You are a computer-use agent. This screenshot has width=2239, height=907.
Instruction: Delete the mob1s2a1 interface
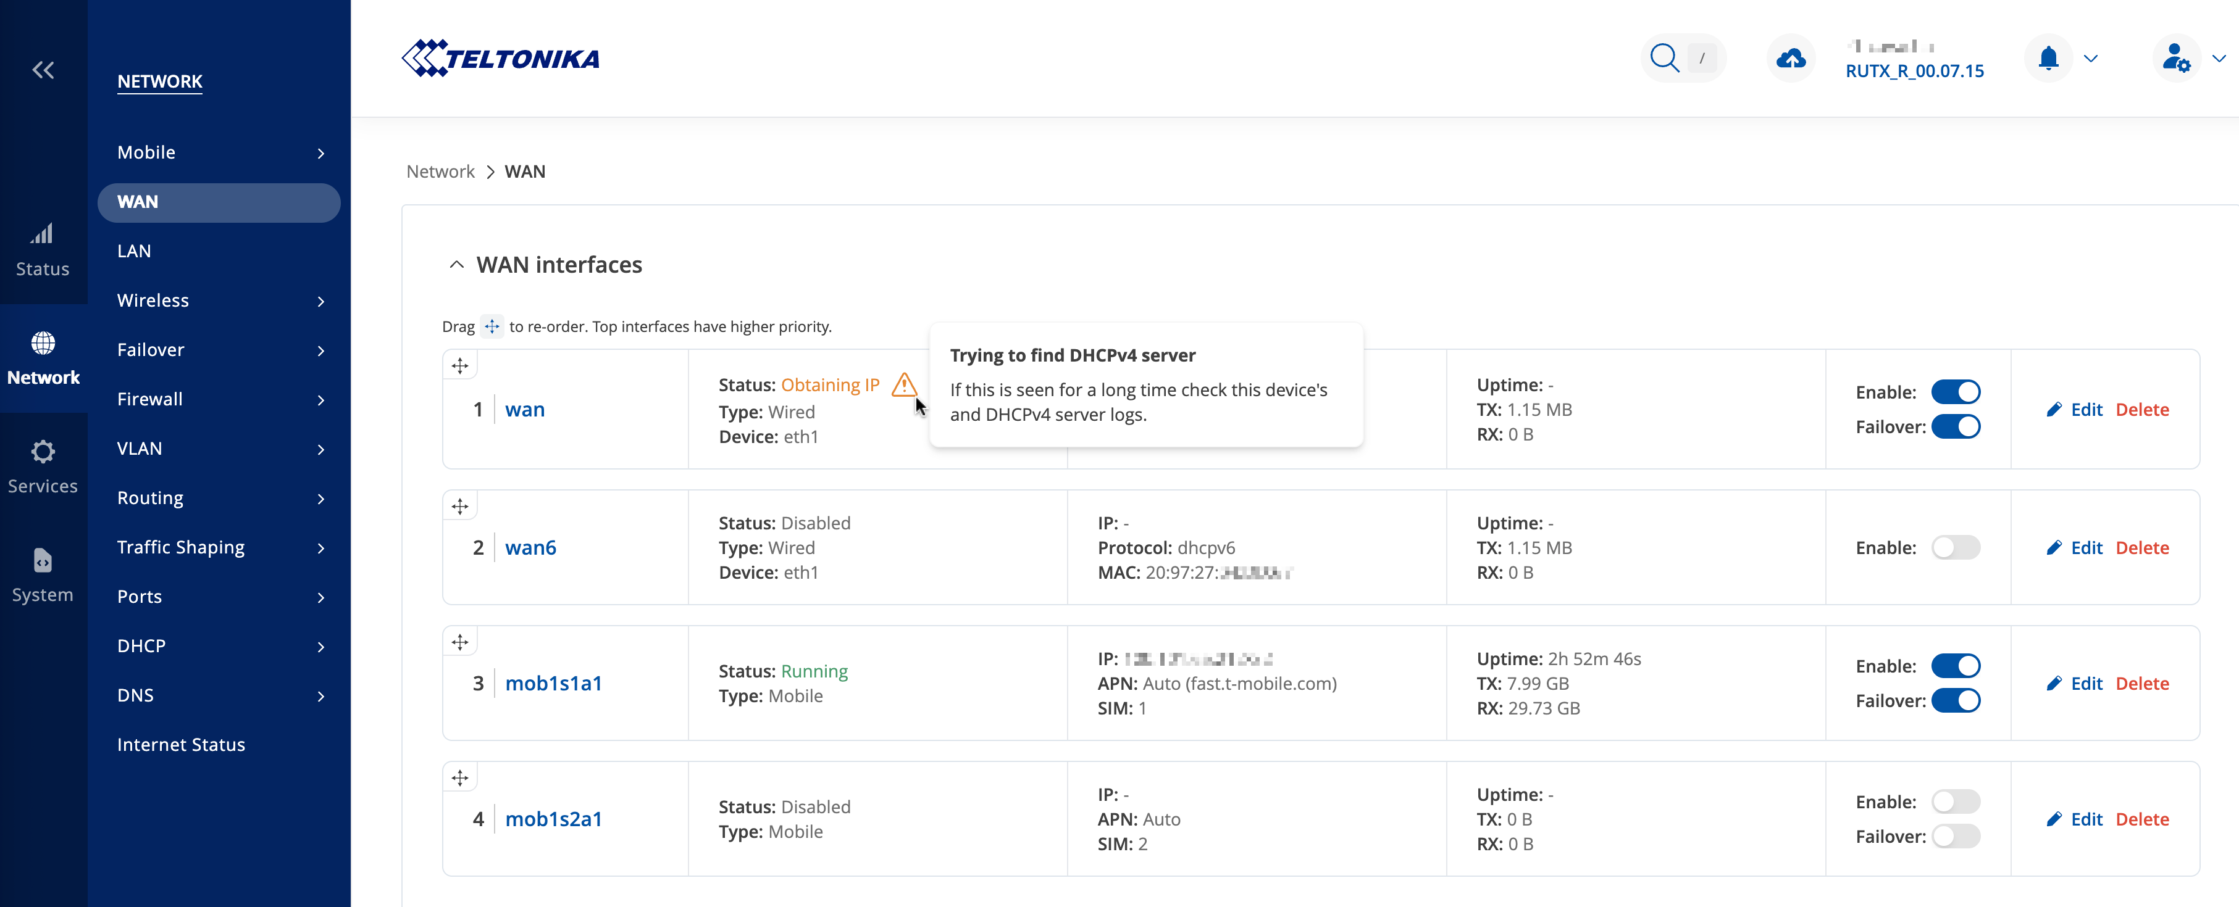2141,818
